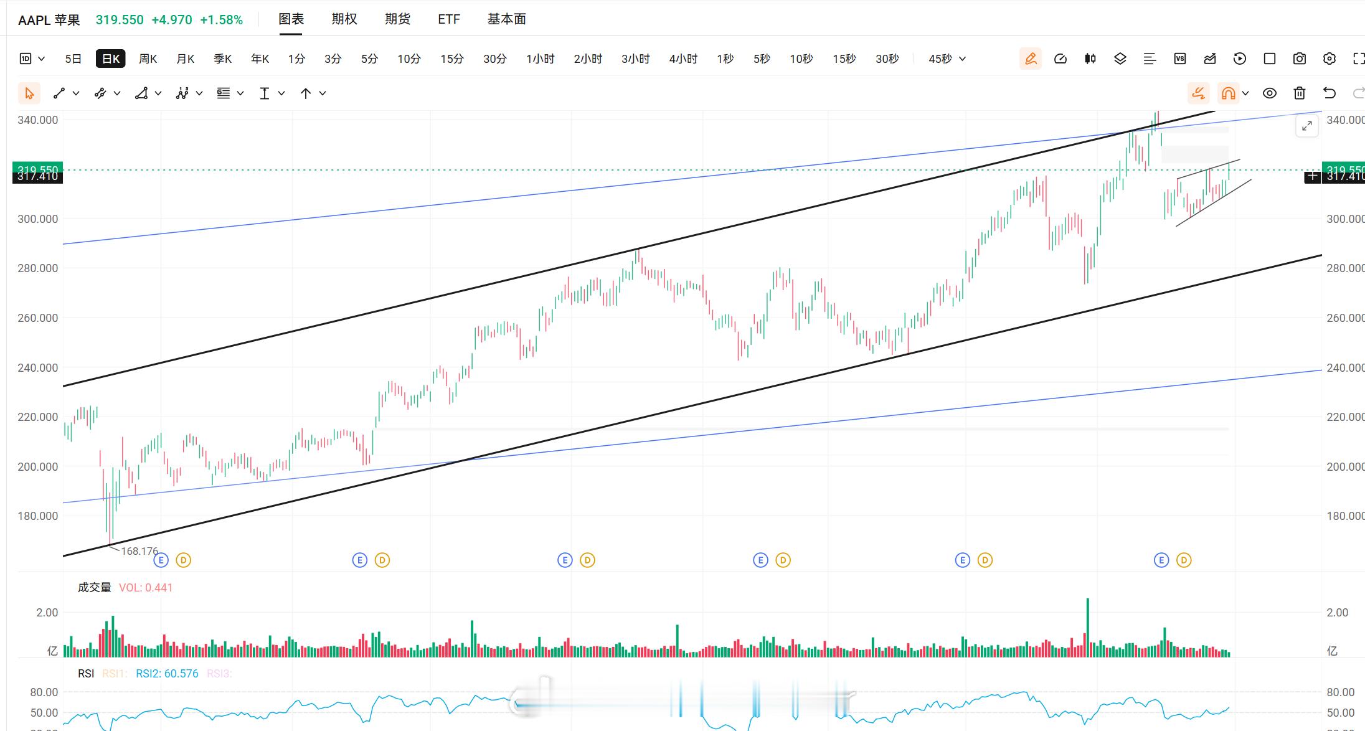The height and width of the screenshot is (731, 1365).
Task: Open the 基本面 tab
Action: coord(506,19)
